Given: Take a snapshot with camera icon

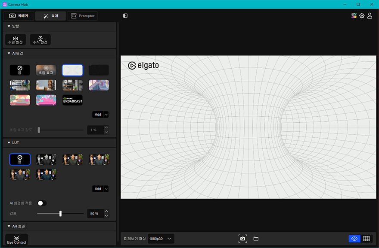Looking at the screenshot, I should tap(242, 239).
